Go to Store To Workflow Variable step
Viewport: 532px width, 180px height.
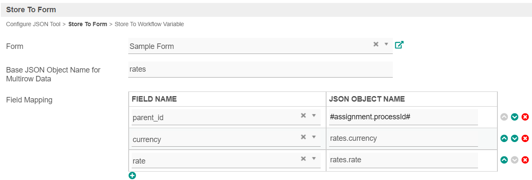point(149,24)
